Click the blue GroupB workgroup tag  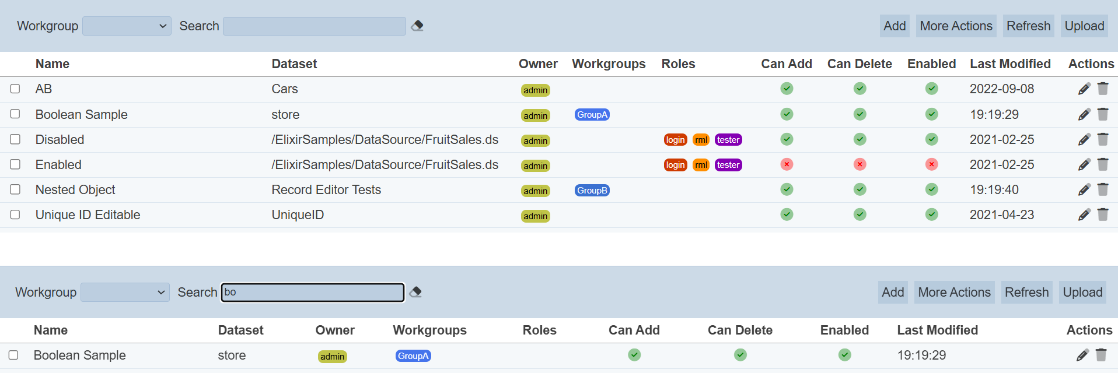coord(592,191)
